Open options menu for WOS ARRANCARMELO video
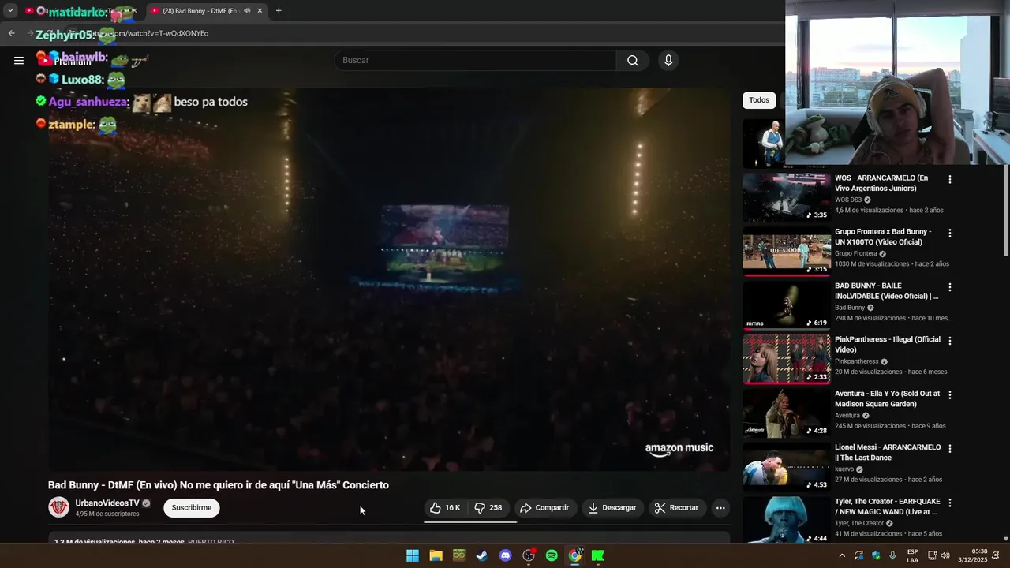Image resolution: width=1010 pixels, height=568 pixels. [x=950, y=179]
